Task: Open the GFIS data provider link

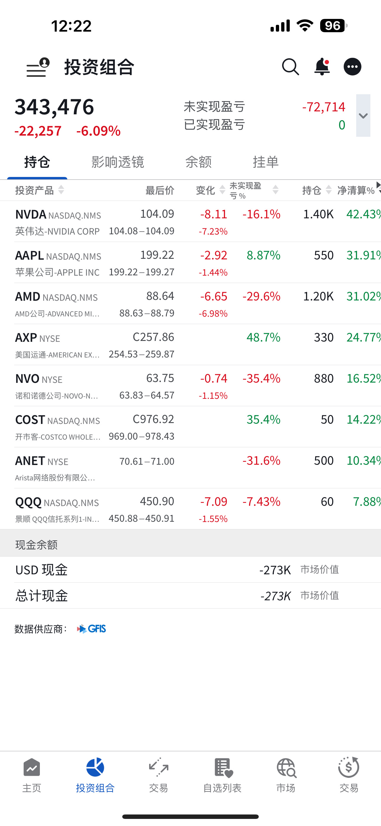Action: (x=92, y=629)
